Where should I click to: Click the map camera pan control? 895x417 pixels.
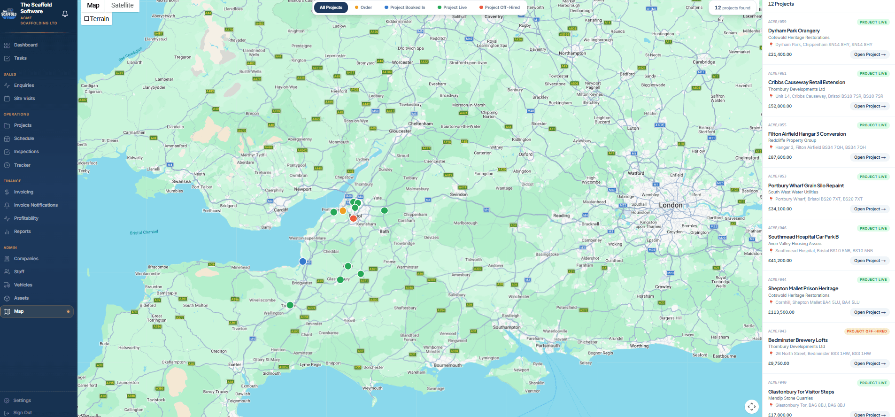tap(752, 407)
